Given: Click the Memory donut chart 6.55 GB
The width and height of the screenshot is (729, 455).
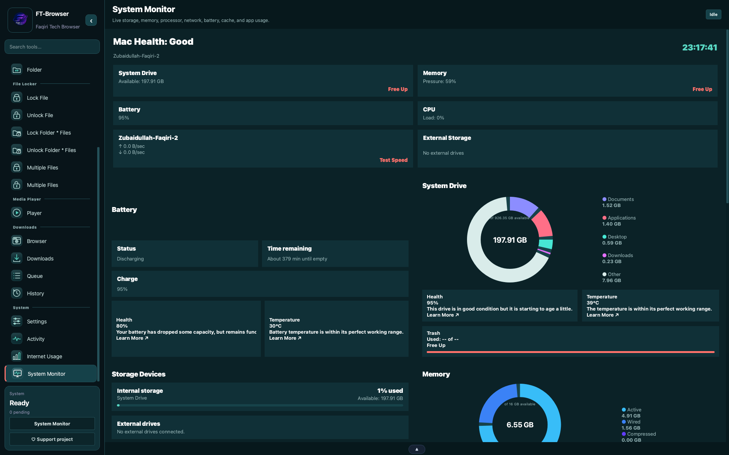Looking at the screenshot, I should tap(520, 425).
